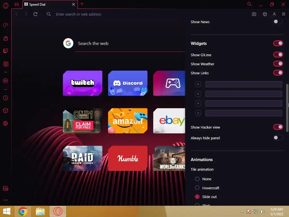This screenshot has width=289, height=217.
Task: Open GX Corner gamepad tab icon
Action: pyautogui.click(x=17, y=4)
